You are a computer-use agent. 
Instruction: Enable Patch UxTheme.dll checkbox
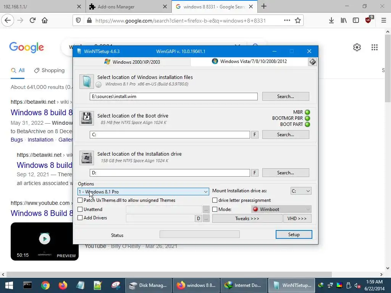(x=80, y=200)
